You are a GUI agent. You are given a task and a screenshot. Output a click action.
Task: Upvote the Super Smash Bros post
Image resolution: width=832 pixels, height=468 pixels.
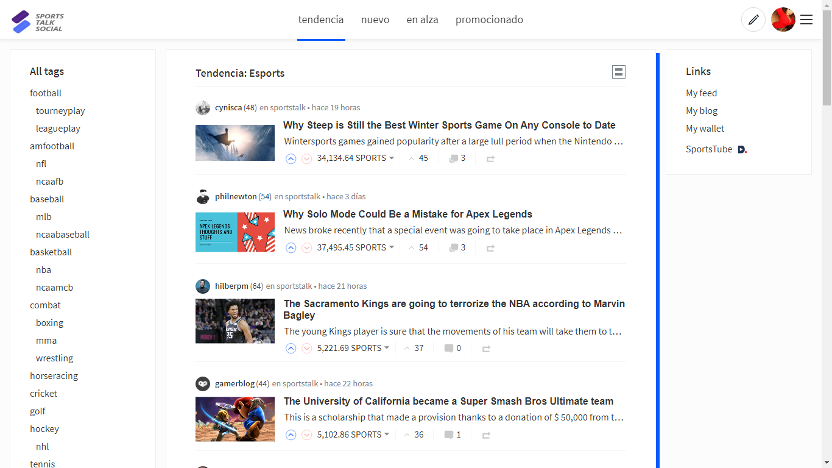tap(291, 434)
